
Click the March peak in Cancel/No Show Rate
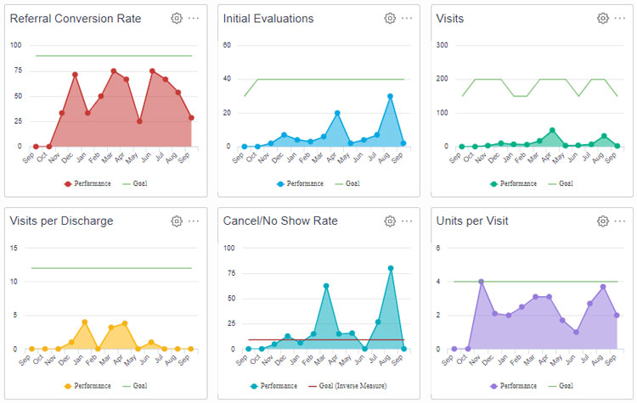[326, 286]
